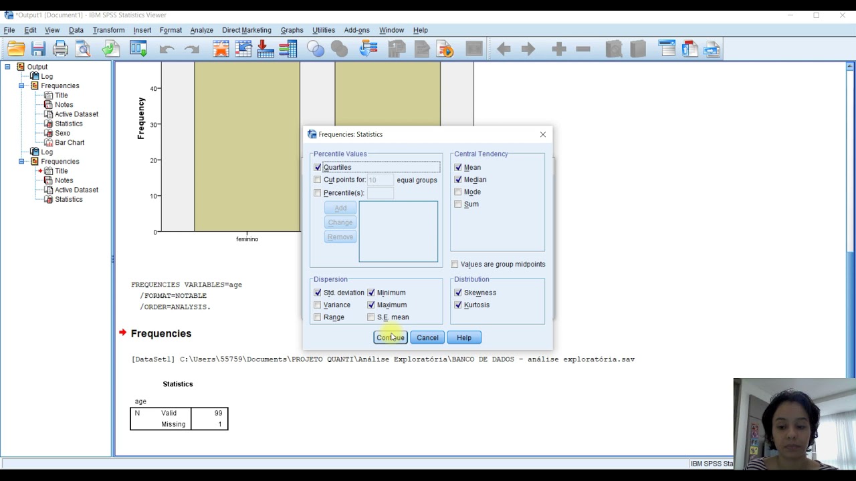Click the Hide item closed book icon
Image resolution: width=856 pixels, height=481 pixels.
(x=638, y=49)
